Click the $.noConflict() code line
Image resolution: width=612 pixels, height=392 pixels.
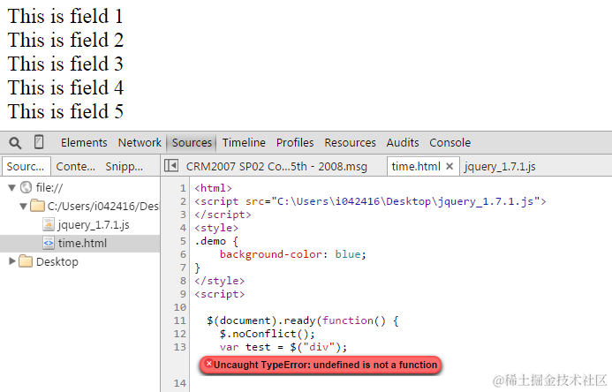267,334
